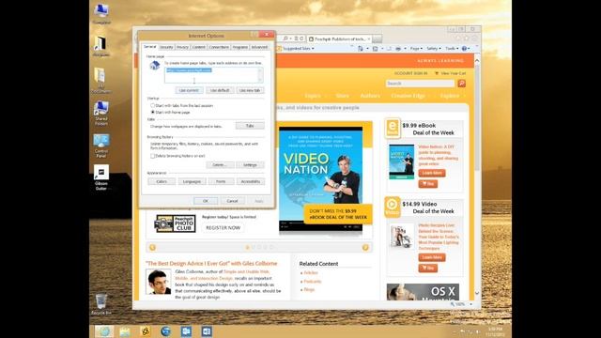The image size is (601, 338).
Task: Switch to the Security tab
Action: coord(166,47)
